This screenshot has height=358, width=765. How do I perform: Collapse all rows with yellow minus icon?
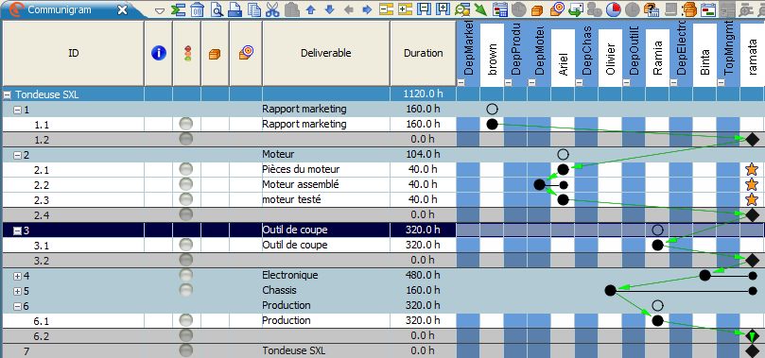coord(387,9)
